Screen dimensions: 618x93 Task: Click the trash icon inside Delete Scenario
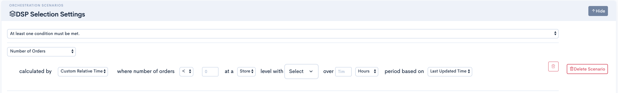572,69
